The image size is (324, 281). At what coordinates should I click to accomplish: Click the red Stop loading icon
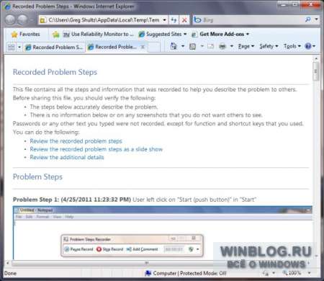click(184, 20)
